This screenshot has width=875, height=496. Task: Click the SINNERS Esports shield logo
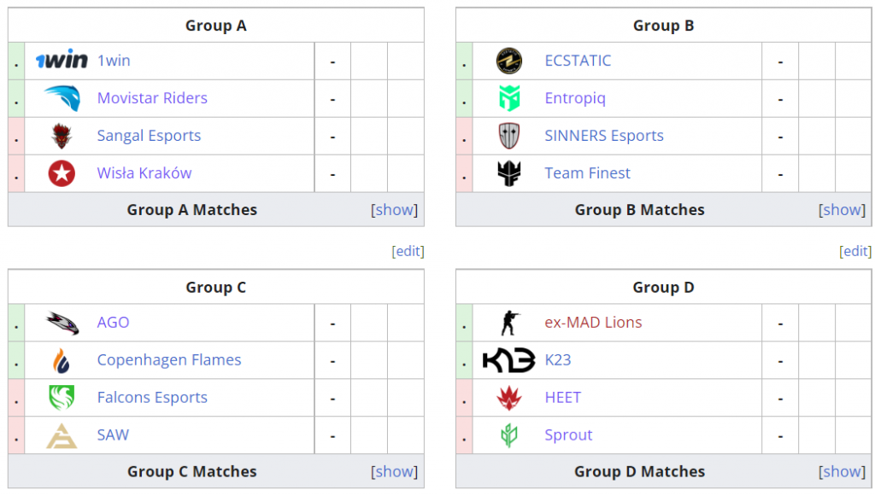pyautogui.click(x=509, y=136)
